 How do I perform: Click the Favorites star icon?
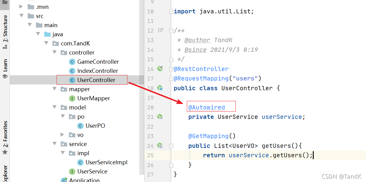tap(5, 152)
